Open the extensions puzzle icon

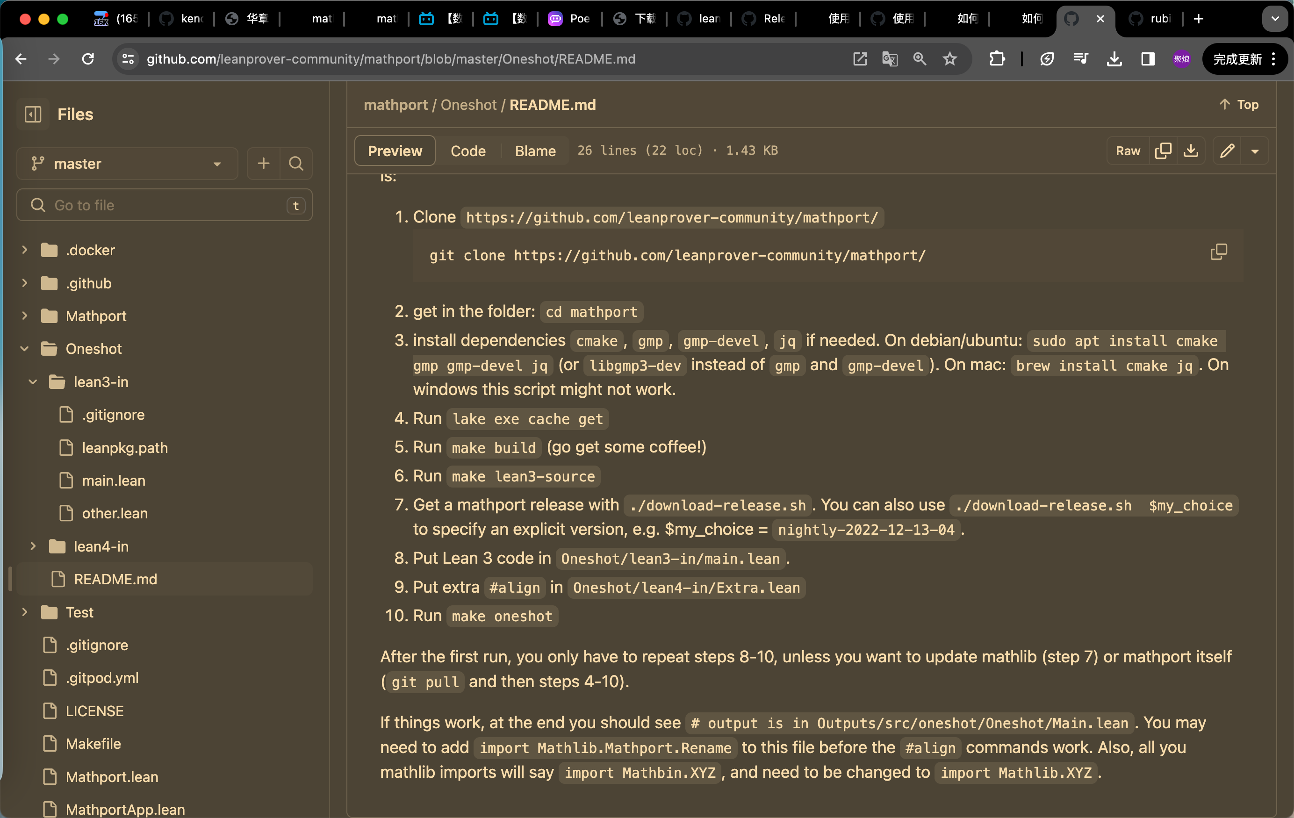[x=997, y=58]
